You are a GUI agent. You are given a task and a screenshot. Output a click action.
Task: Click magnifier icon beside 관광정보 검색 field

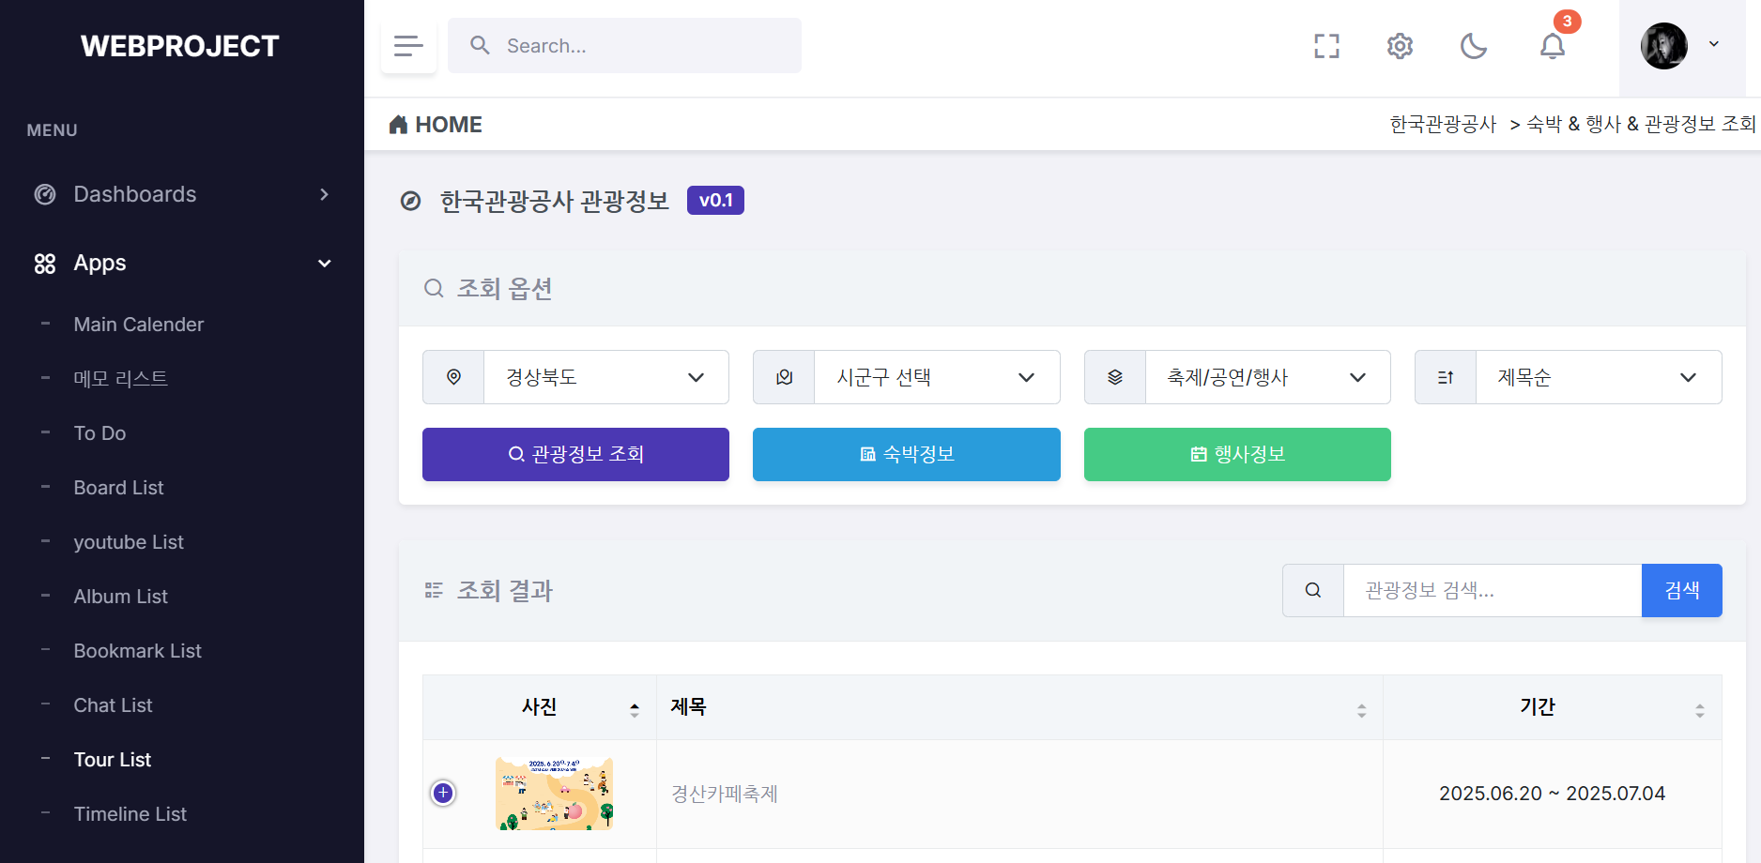1313,590
